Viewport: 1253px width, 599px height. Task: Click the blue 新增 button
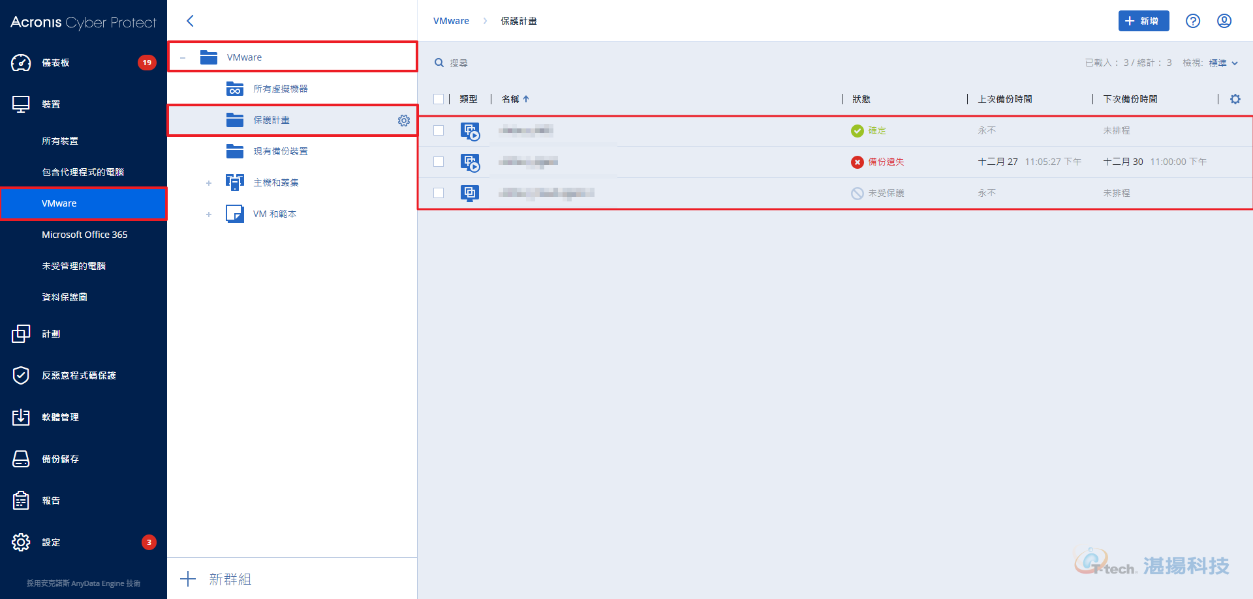point(1143,21)
